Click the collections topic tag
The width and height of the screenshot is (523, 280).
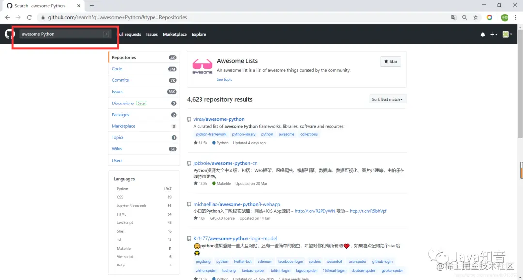tap(309, 134)
